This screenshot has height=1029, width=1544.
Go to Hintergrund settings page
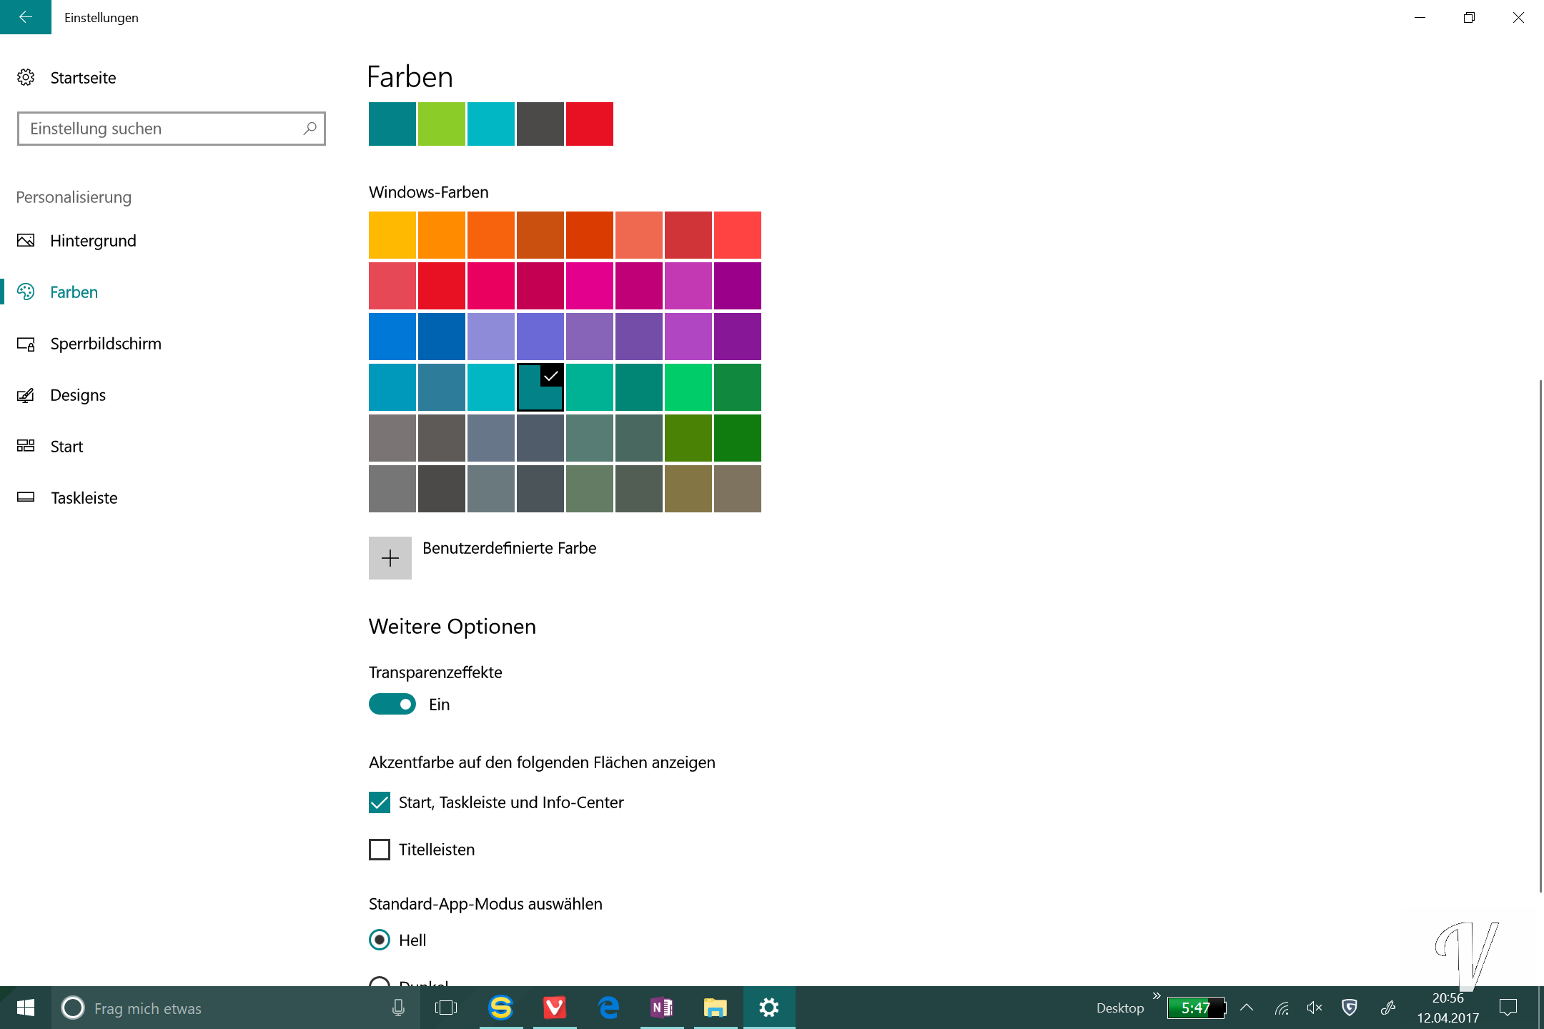[93, 241]
